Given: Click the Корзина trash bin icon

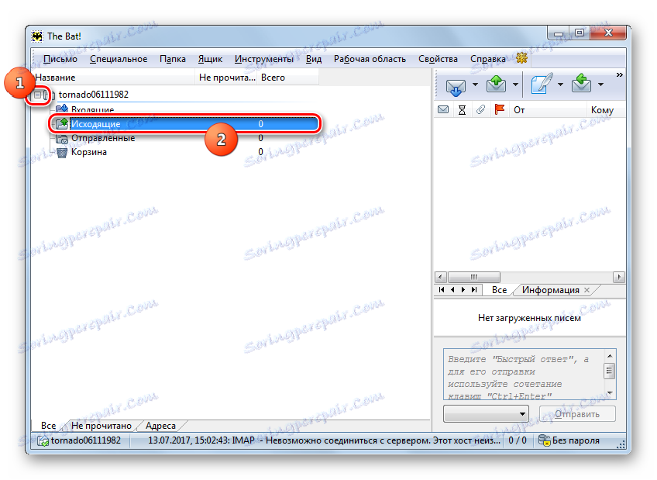Looking at the screenshot, I should (62, 152).
